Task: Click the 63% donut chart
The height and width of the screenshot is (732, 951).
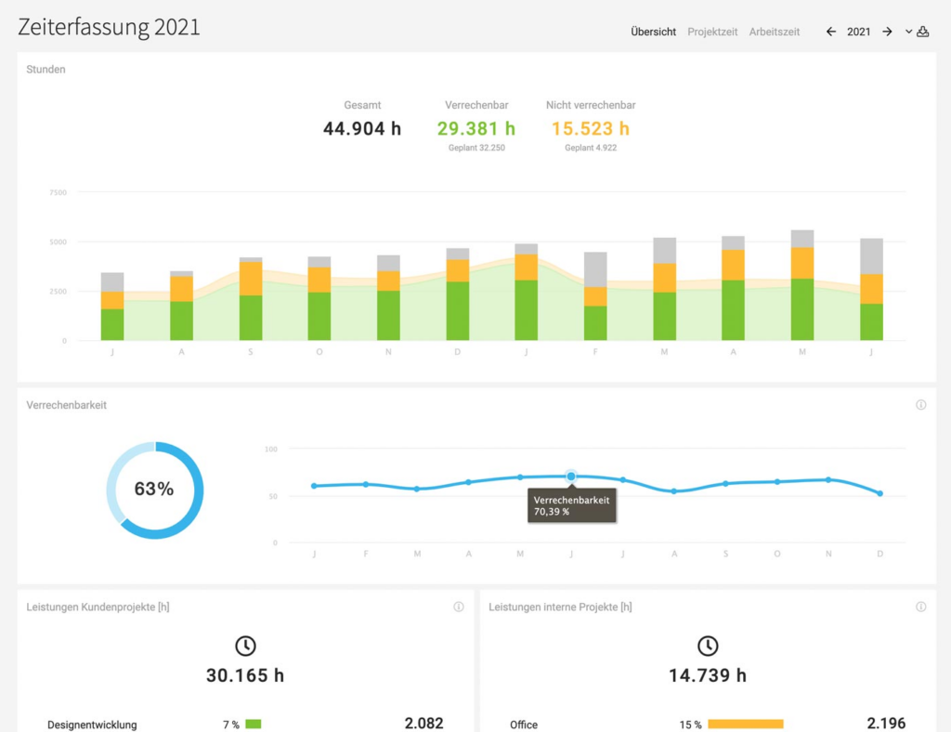Action: click(x=155, y=490)
